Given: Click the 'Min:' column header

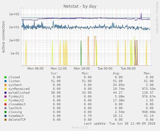Looking at the screenshot, I should pos(86,73).
